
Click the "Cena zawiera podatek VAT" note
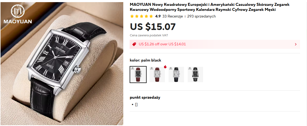pos(149,35)
